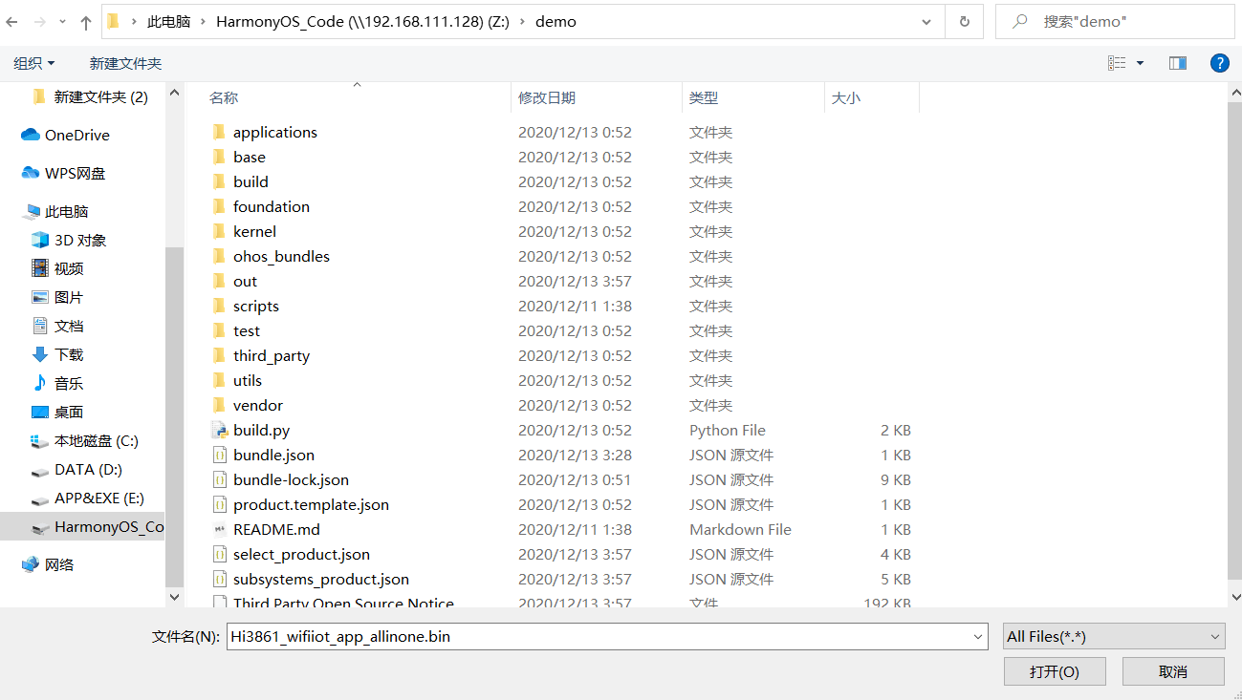The image size is (1242, 700).
Task: Click the demo breadcrumb segment
Action: click(x=556, y=21)
